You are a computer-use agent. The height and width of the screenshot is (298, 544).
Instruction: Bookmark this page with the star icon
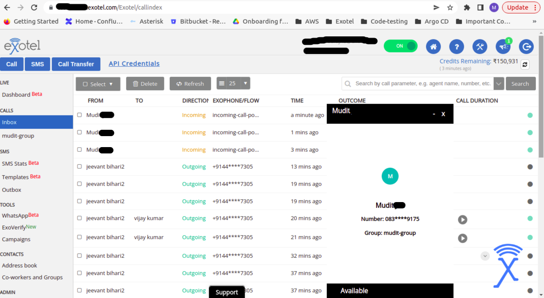coord(450,8)
